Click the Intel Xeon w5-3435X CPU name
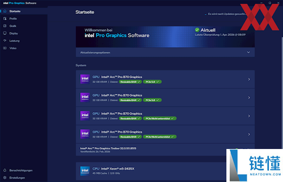Screen dimensions: 283x182 click(117, 169)
